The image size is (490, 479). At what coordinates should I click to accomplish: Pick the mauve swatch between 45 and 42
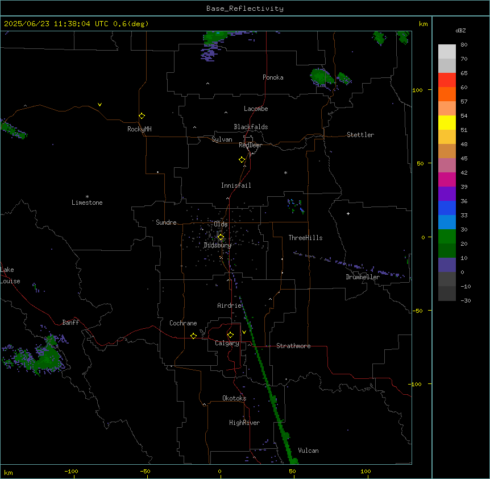click(x=447, y=165)
